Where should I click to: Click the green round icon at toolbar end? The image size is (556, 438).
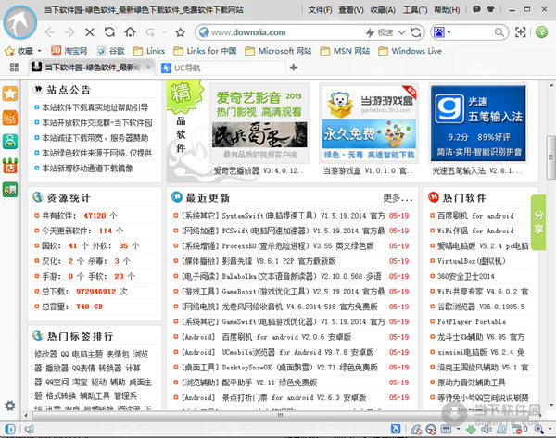pyautogui.click(x=541, y=32)
